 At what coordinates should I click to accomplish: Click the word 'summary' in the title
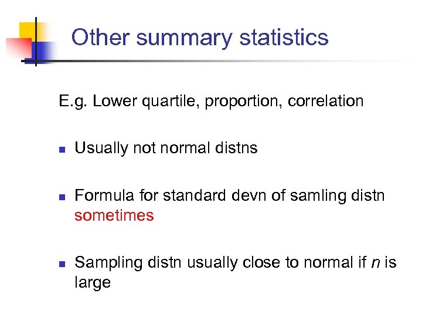tap(184, 39)
